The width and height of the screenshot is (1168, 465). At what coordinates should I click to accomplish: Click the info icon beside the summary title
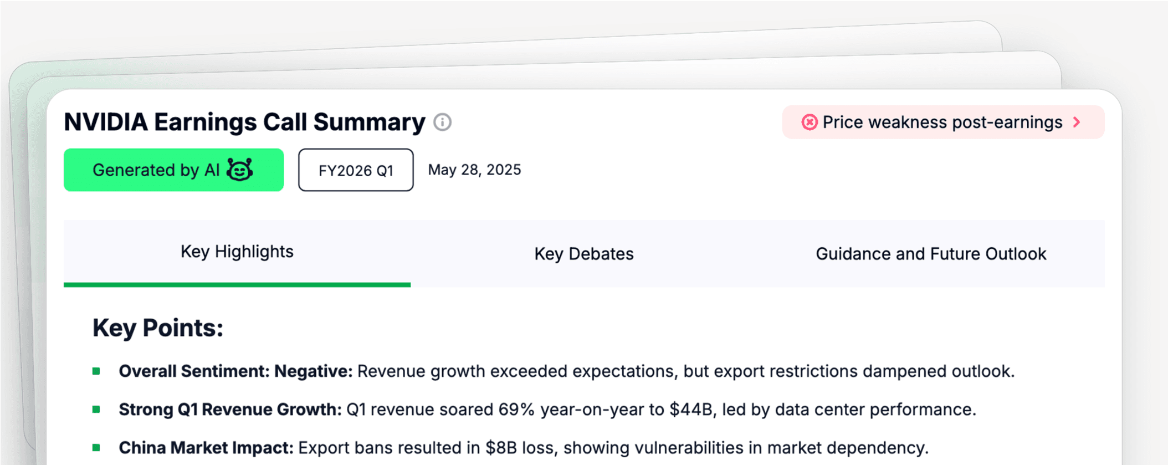coord(442,122)
